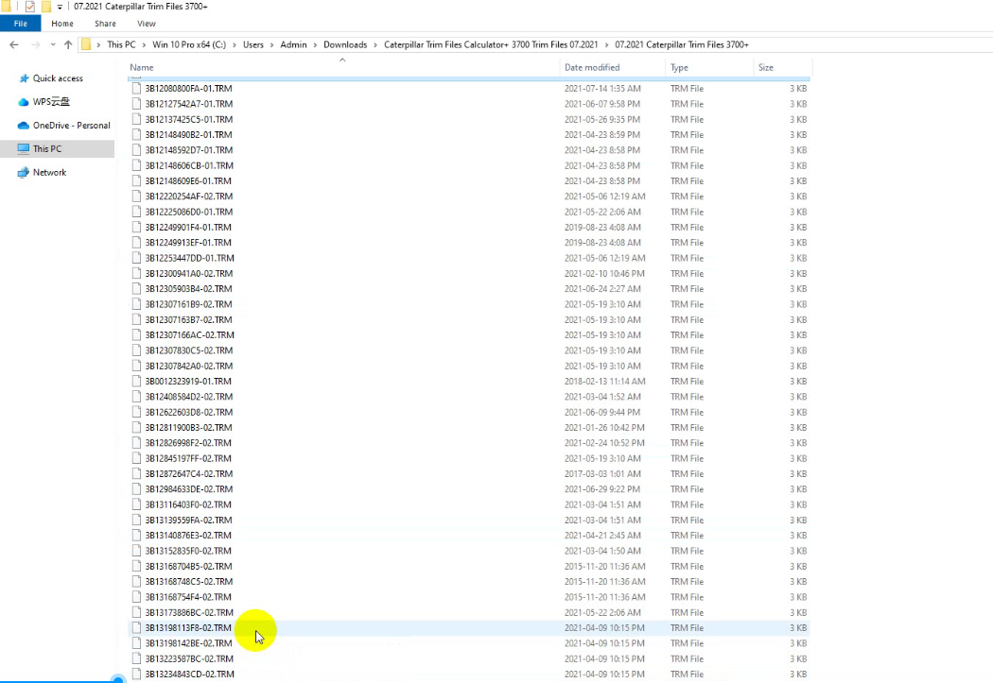Select file 3B13173886BC-02.TRM

189,613
